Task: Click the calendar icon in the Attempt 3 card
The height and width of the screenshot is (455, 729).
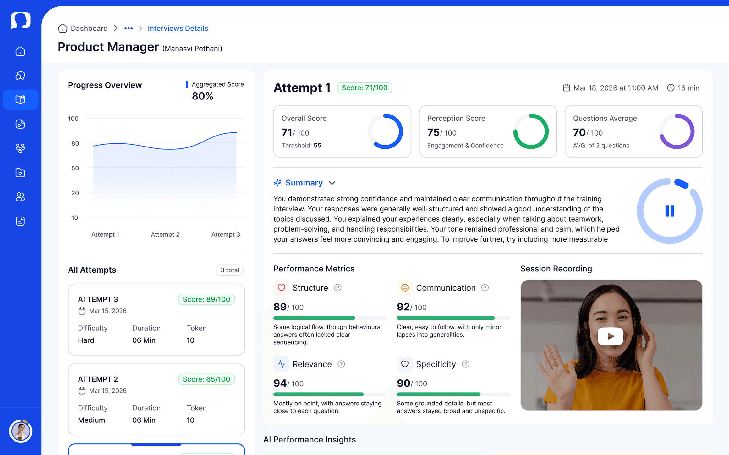Action: click(82, 311)
